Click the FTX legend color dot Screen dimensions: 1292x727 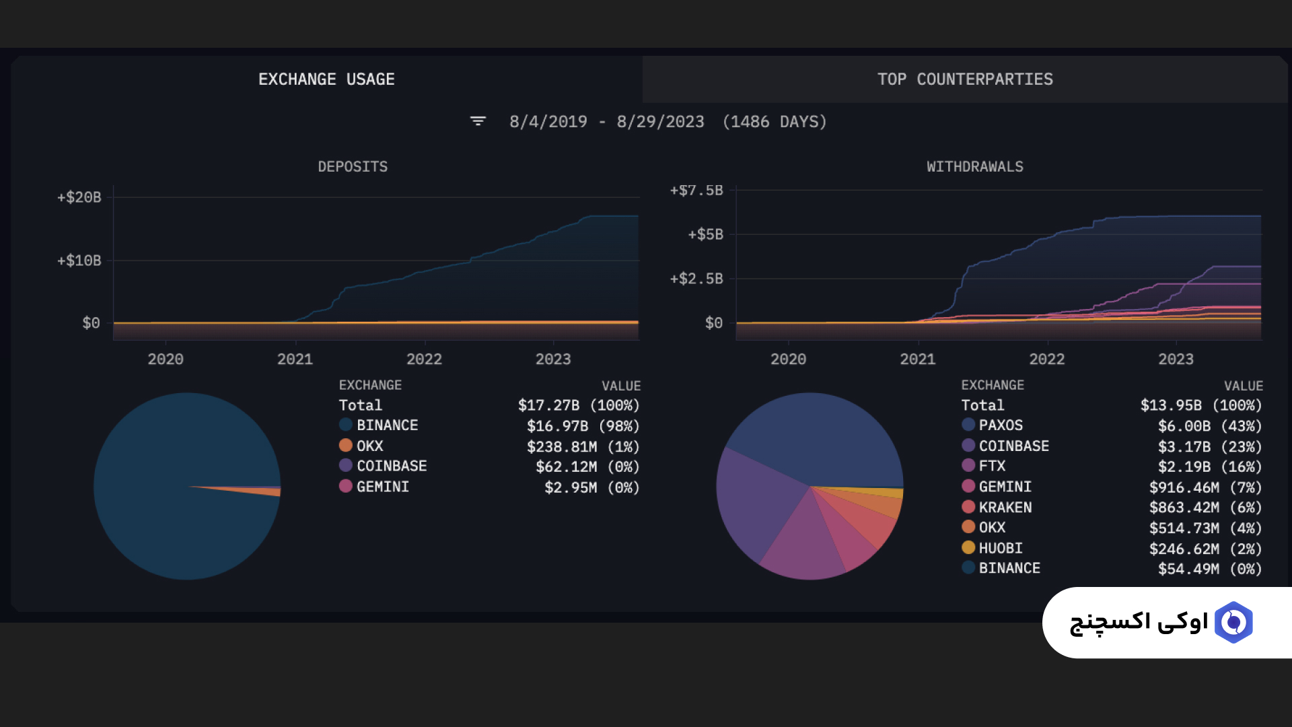click(x=968, y=466)
